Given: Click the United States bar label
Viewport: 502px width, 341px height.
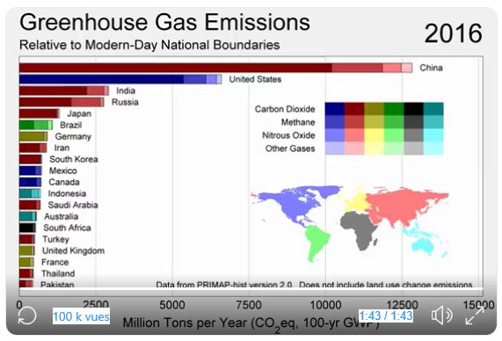Looking at the screenshot, I should coord(255,79).
